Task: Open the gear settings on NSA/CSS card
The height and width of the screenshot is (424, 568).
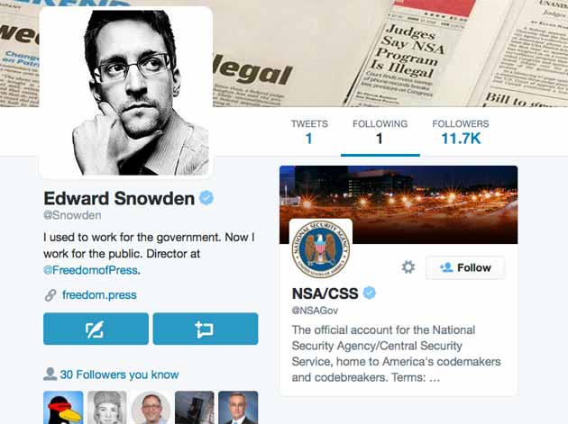Action: coord(408,267)
